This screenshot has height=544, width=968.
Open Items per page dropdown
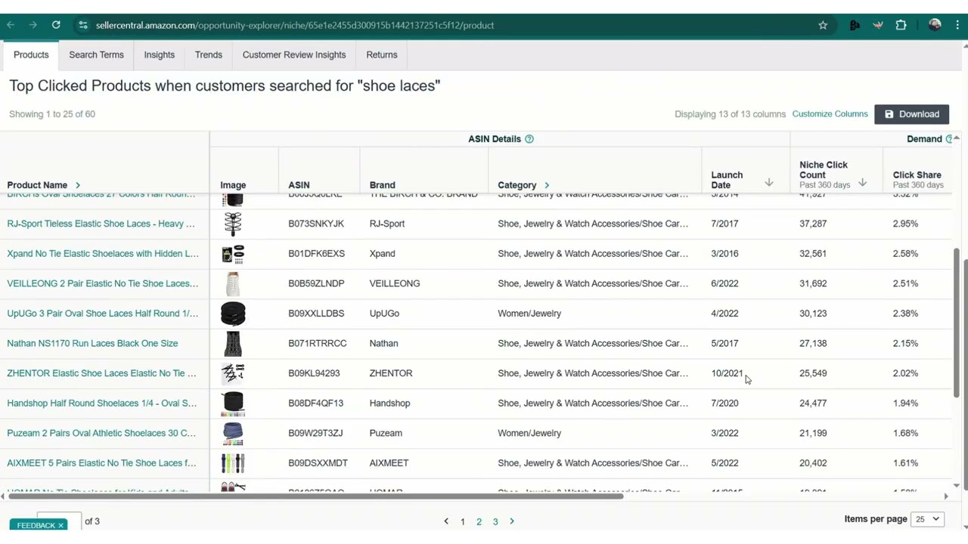(x=928, y=519)
